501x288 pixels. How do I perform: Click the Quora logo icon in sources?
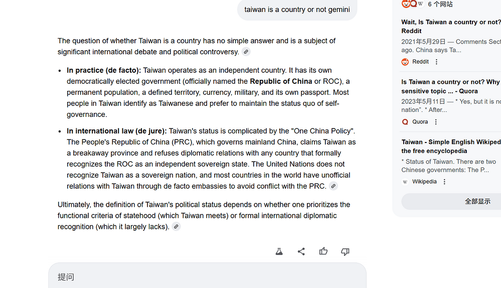point(405,122)
